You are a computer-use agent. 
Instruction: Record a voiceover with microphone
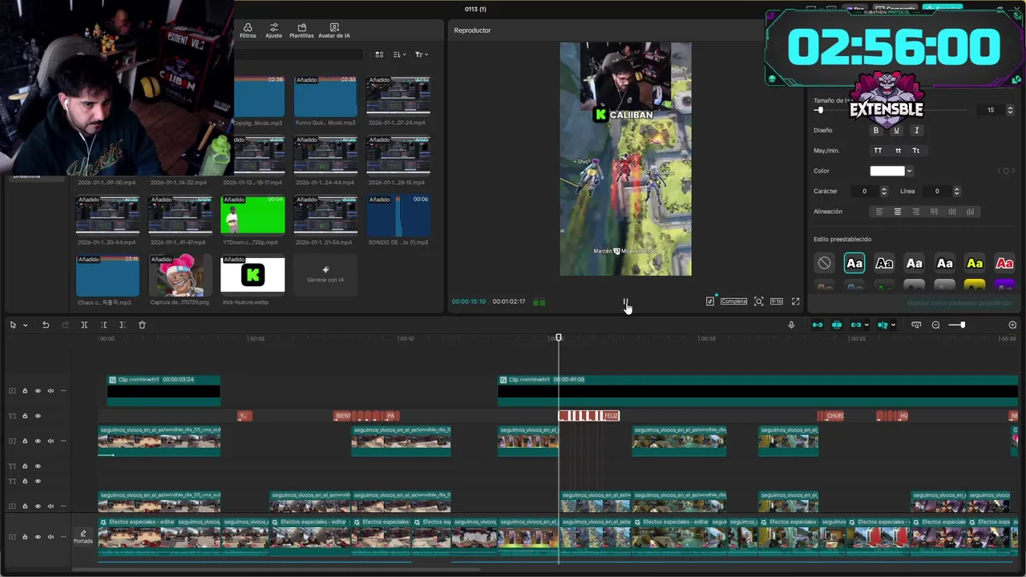(x=791, y=325)
